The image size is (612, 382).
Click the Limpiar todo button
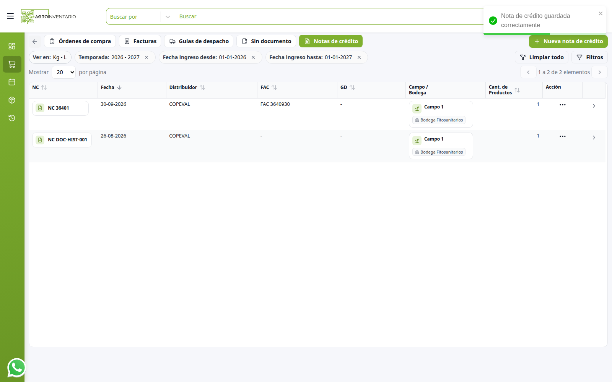[x=542, y=57]
